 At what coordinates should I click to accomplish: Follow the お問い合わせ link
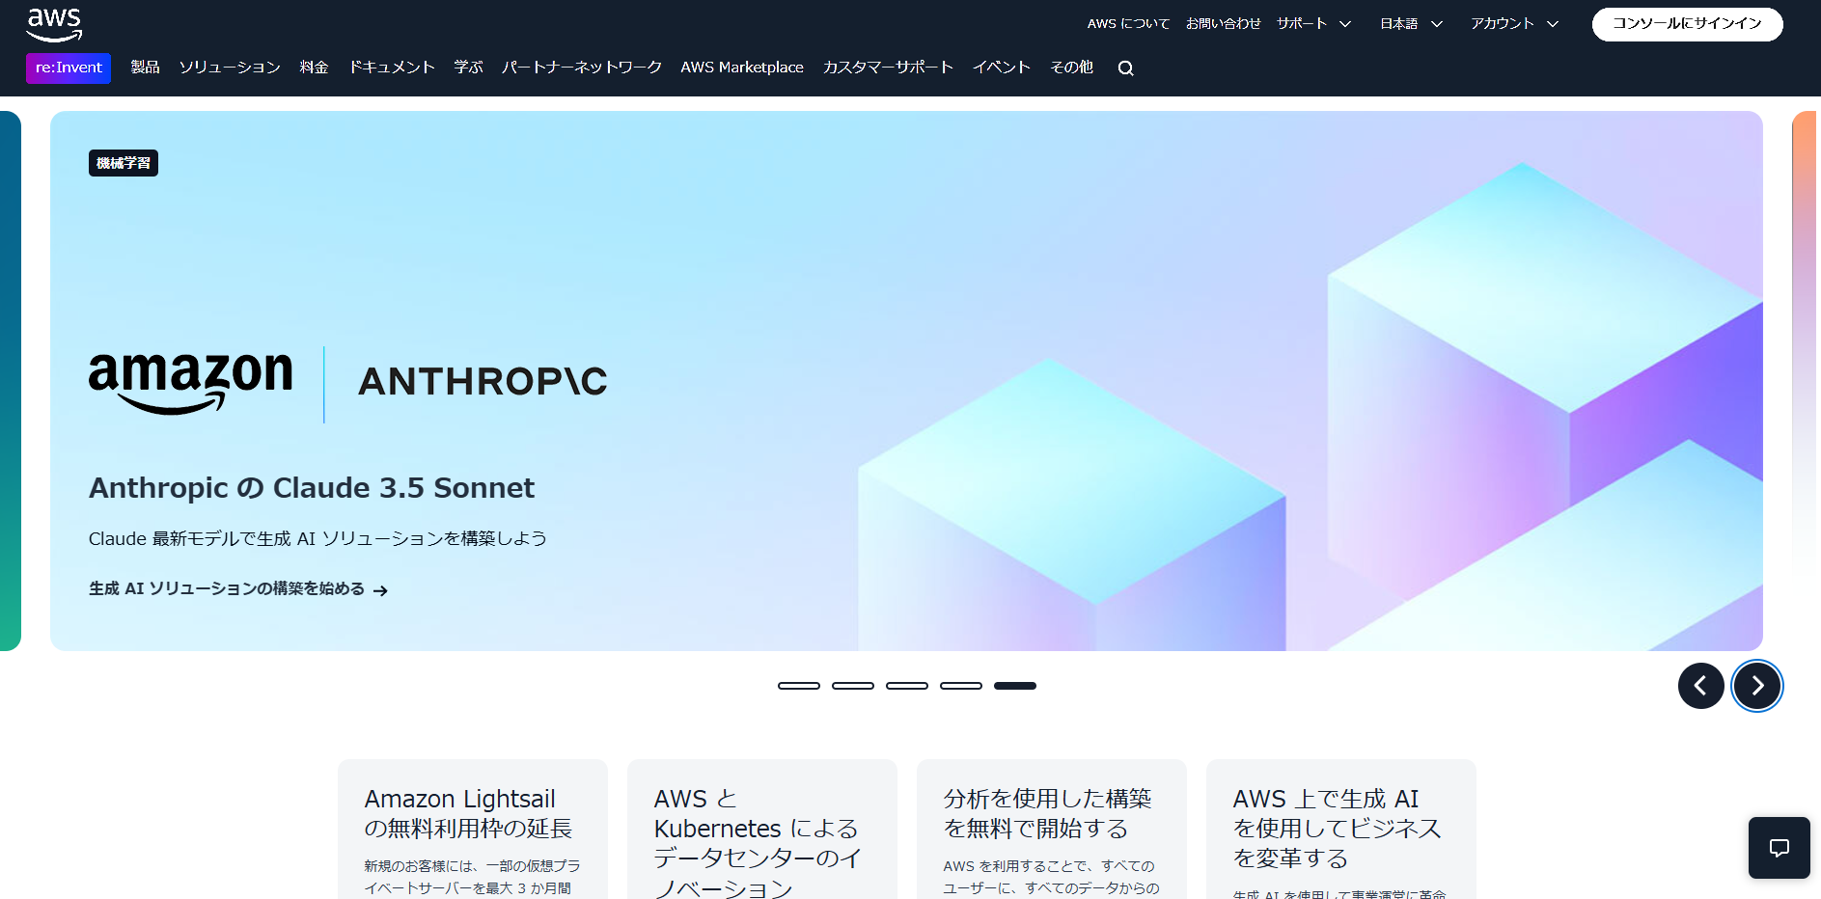coord(1223,23)
